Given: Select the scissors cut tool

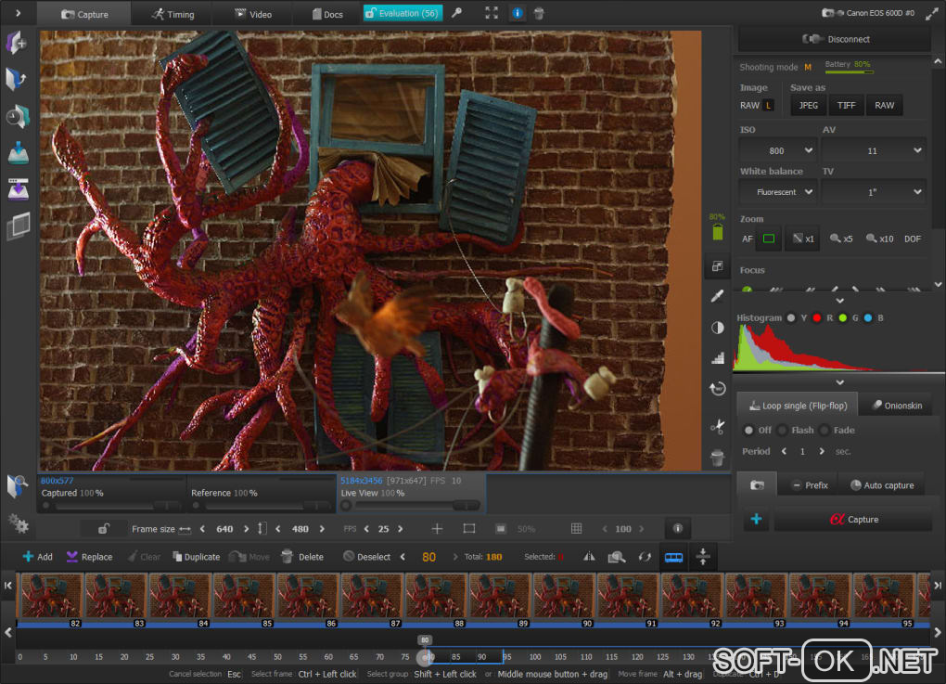Looking at the screenshot, I should (717, 427).
